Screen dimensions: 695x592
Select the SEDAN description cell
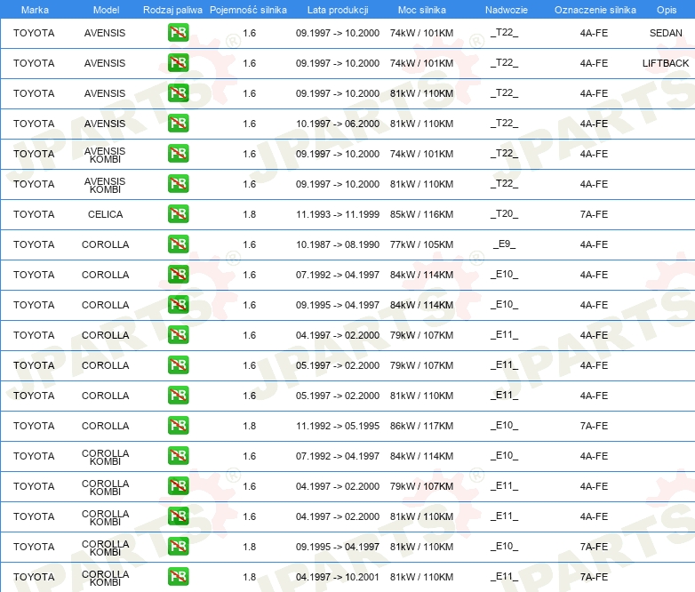(x=666, y=33)
